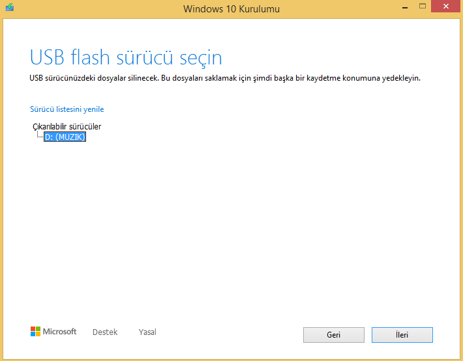463x361 pixels.
Task: Go back with the Geri button
Action: 334,335
